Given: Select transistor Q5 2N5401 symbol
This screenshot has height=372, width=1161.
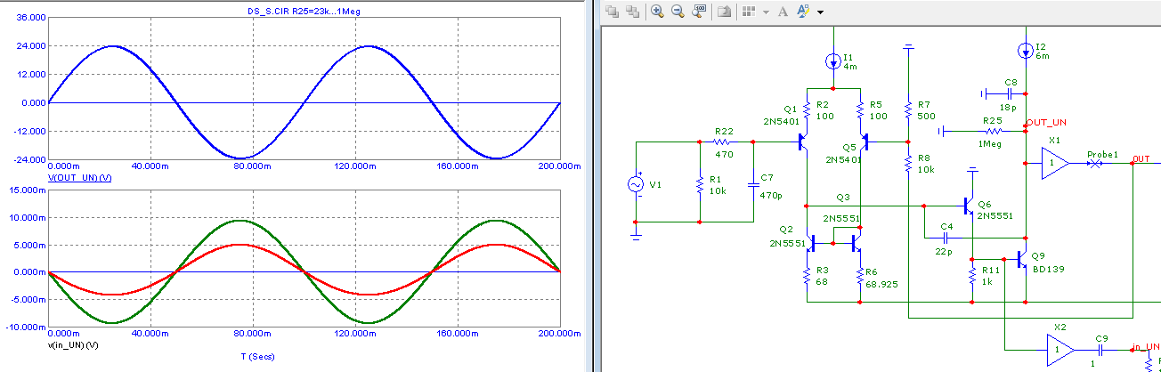Looking at the screenshot, I should coord(864,141).
